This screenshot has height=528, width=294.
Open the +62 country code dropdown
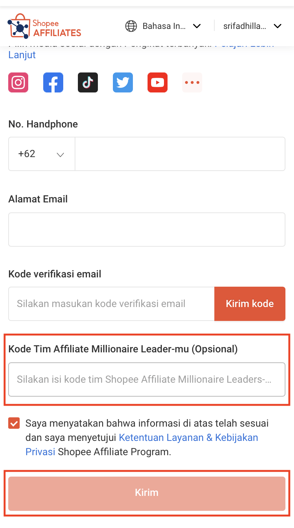[x=41, y=154]
